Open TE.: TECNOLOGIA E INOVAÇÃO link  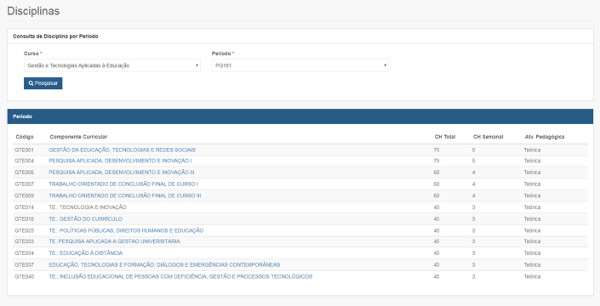tap(88, 207)
